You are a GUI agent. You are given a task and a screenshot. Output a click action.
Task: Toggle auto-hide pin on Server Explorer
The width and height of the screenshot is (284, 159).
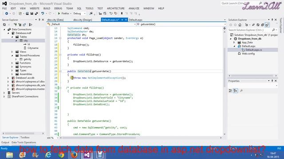tap(39, 19)
